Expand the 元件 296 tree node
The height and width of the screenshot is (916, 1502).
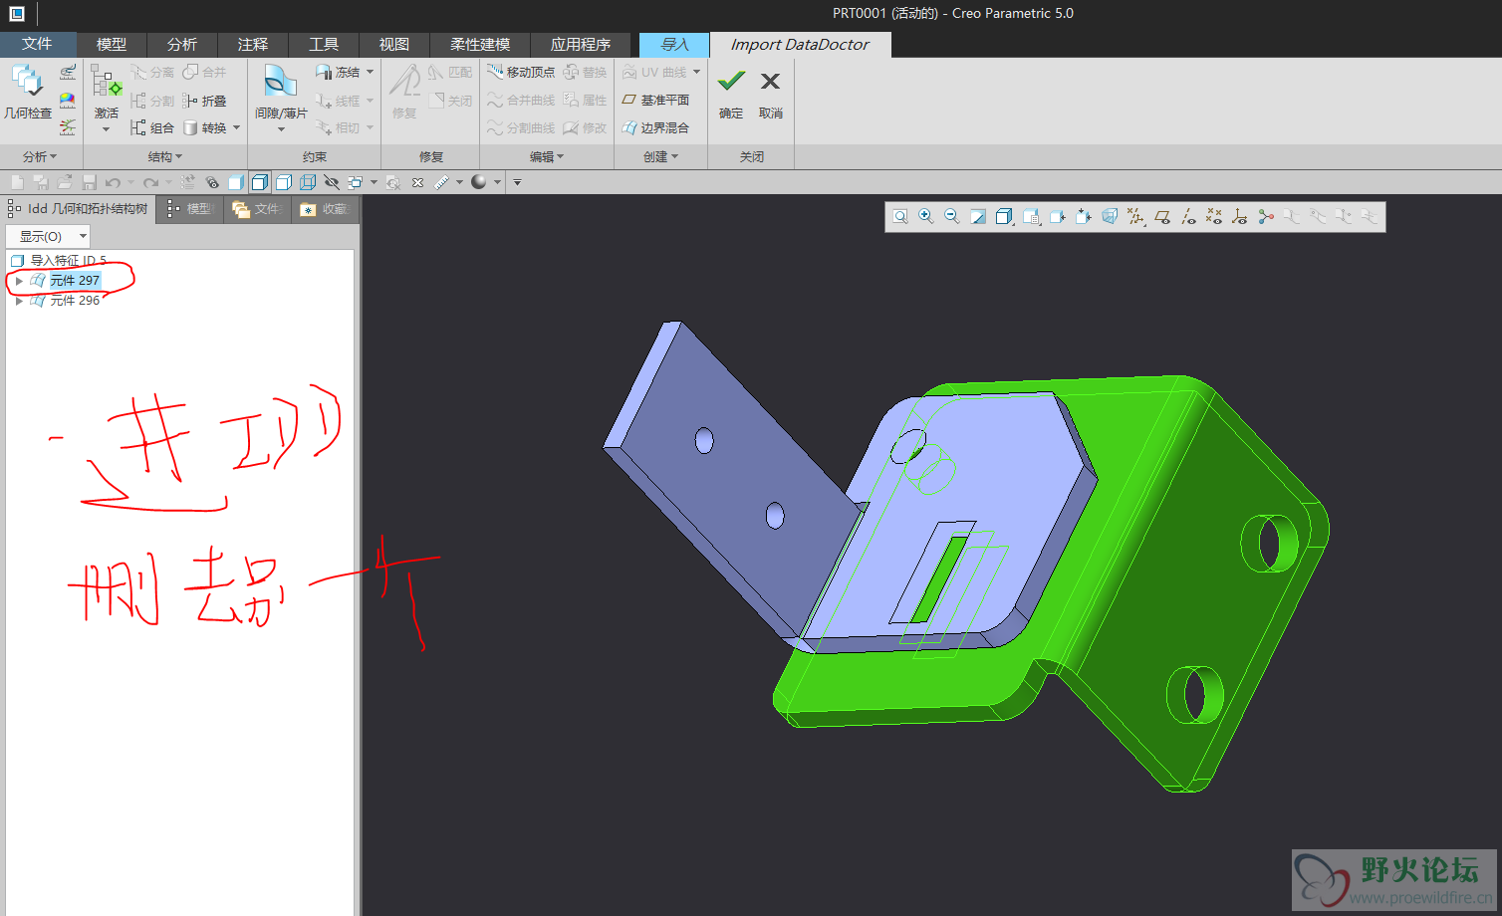(19, 301)
